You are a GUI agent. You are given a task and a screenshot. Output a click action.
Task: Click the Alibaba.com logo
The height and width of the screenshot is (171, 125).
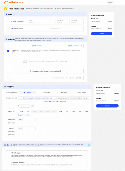click(14, 2)
